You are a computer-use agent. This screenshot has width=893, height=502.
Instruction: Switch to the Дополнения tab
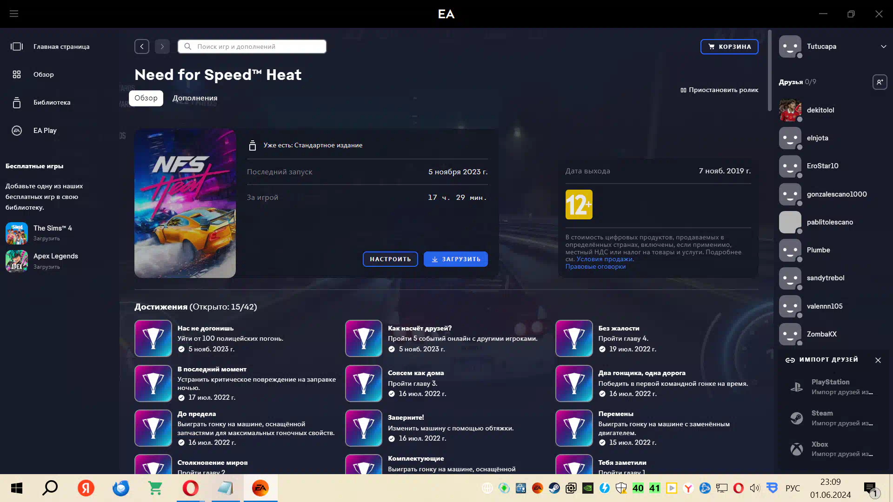click(195, 98)
